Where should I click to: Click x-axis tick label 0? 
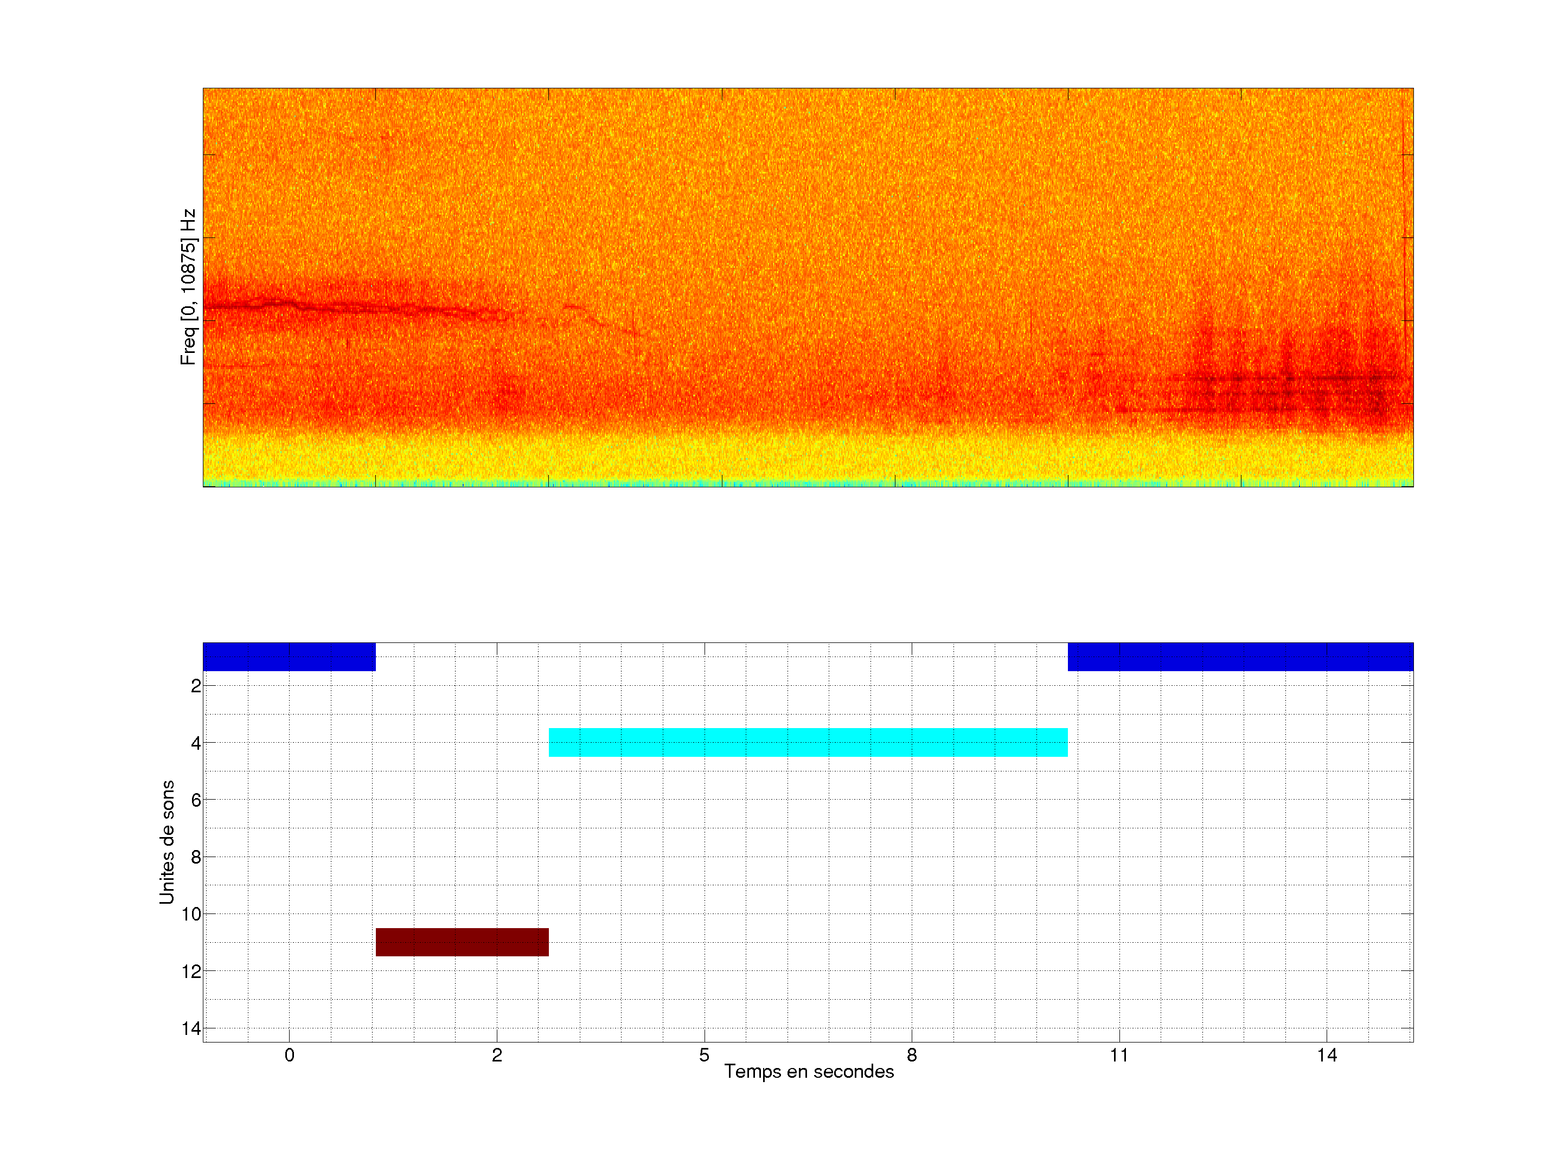pyautogui.click(x=289, y=1055)
